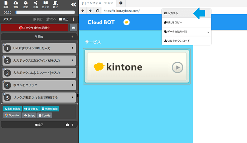Viewport: 247px width, 143px height.
Task: Expand the 完了 section arrow
Action: point(72,125)
